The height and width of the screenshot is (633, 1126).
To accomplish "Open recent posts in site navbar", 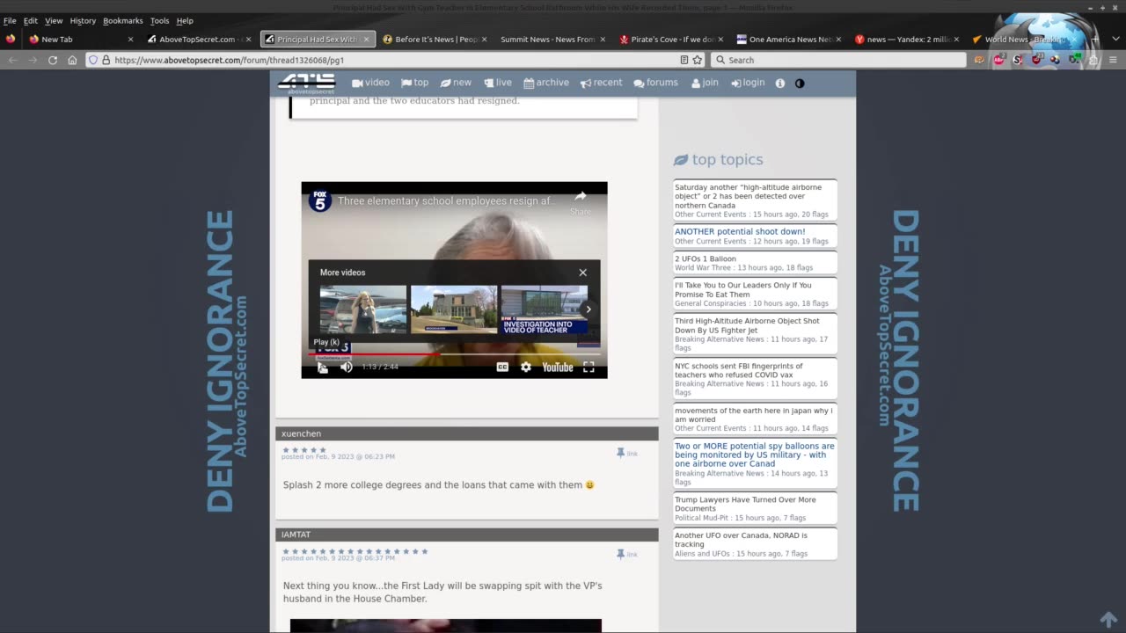I will click(x=601, y=83).
